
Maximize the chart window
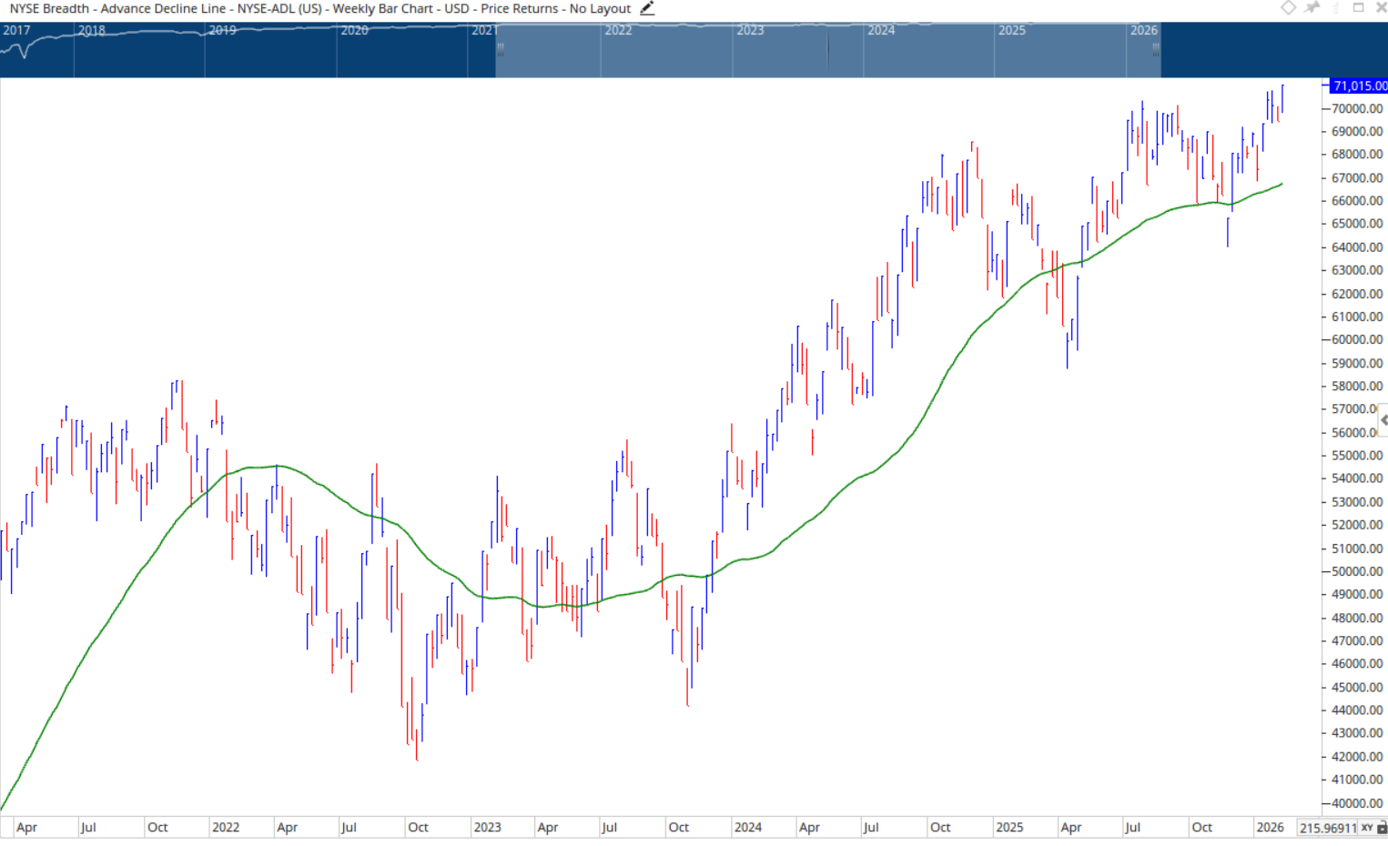(1358, 7)
